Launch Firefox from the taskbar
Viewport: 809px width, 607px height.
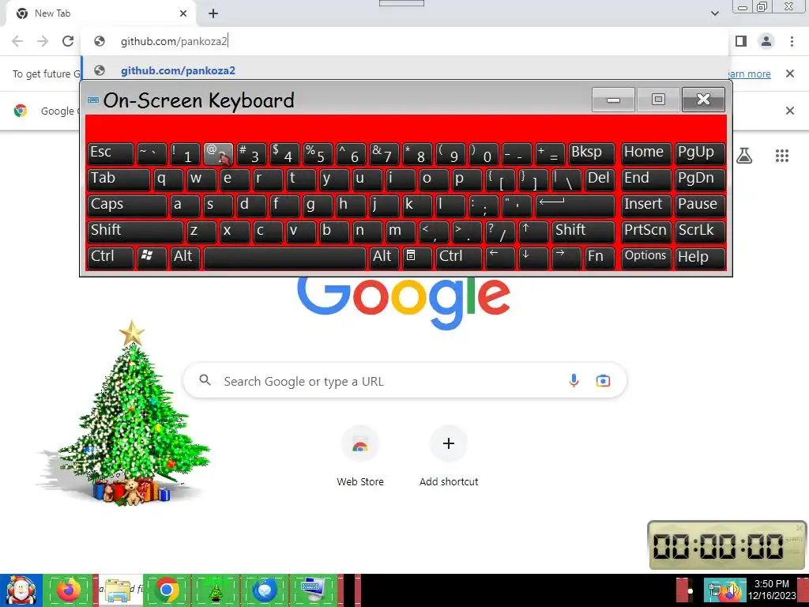point(70,590)
